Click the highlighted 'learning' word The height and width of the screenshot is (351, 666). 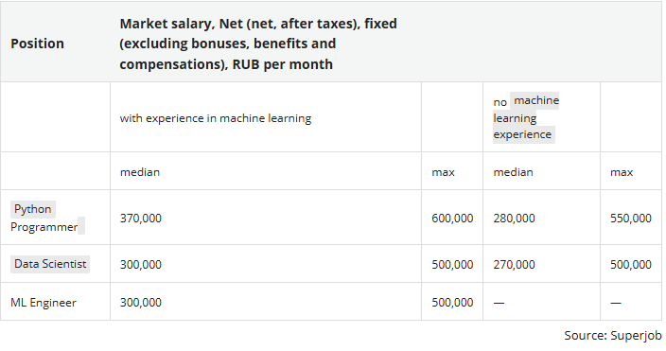pos(515,117)
